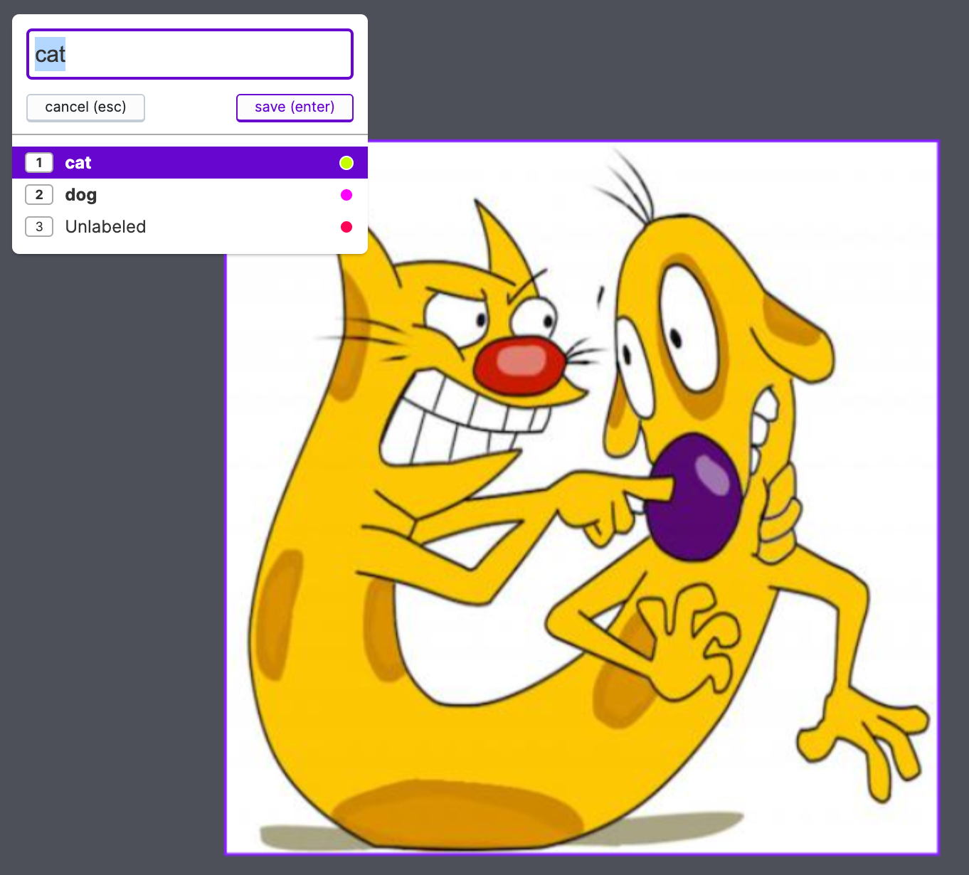
Task: Click the cancel (esc) button
Action: [85, 107]
